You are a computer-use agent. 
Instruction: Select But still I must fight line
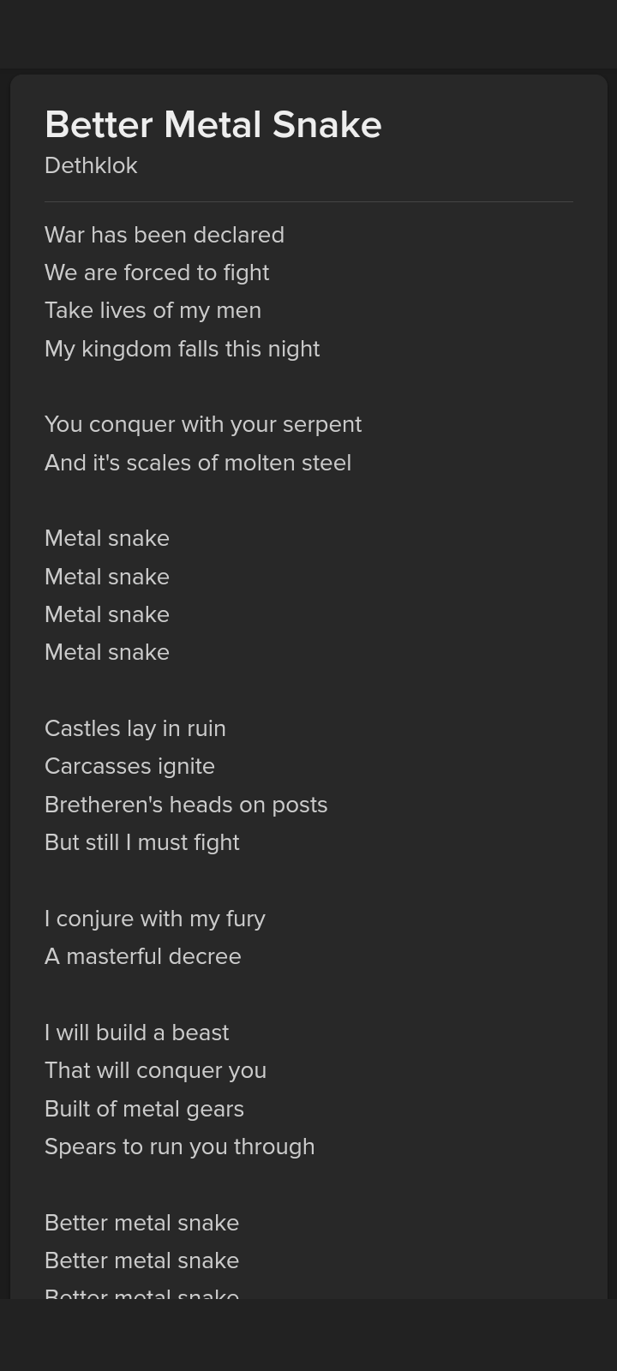coord(142,842)
